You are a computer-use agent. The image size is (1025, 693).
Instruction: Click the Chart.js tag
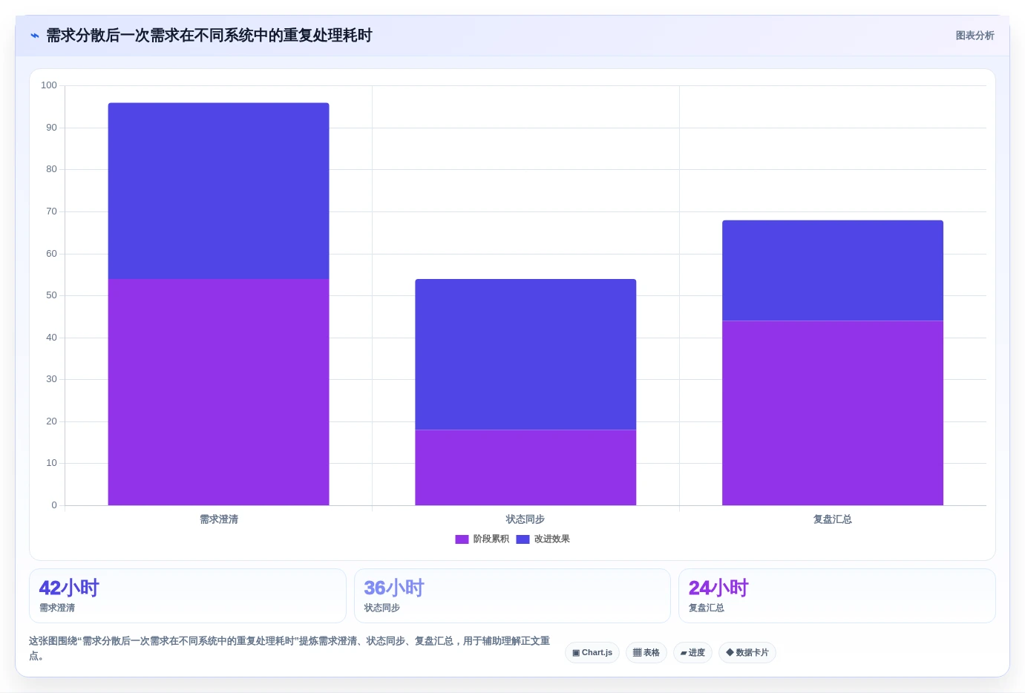point(592,653)
